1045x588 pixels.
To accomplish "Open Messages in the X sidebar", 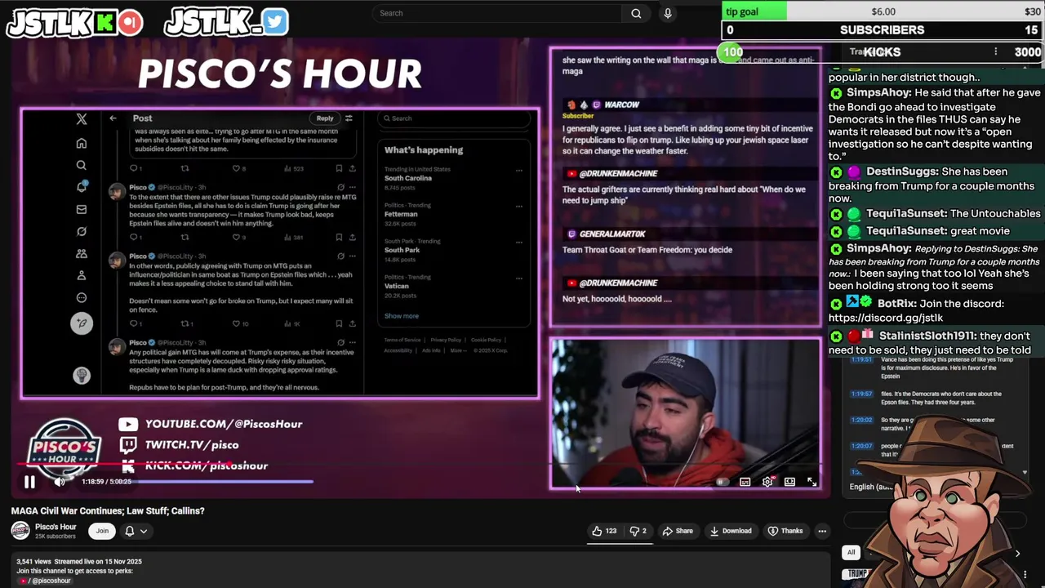I will click(82, 210).
